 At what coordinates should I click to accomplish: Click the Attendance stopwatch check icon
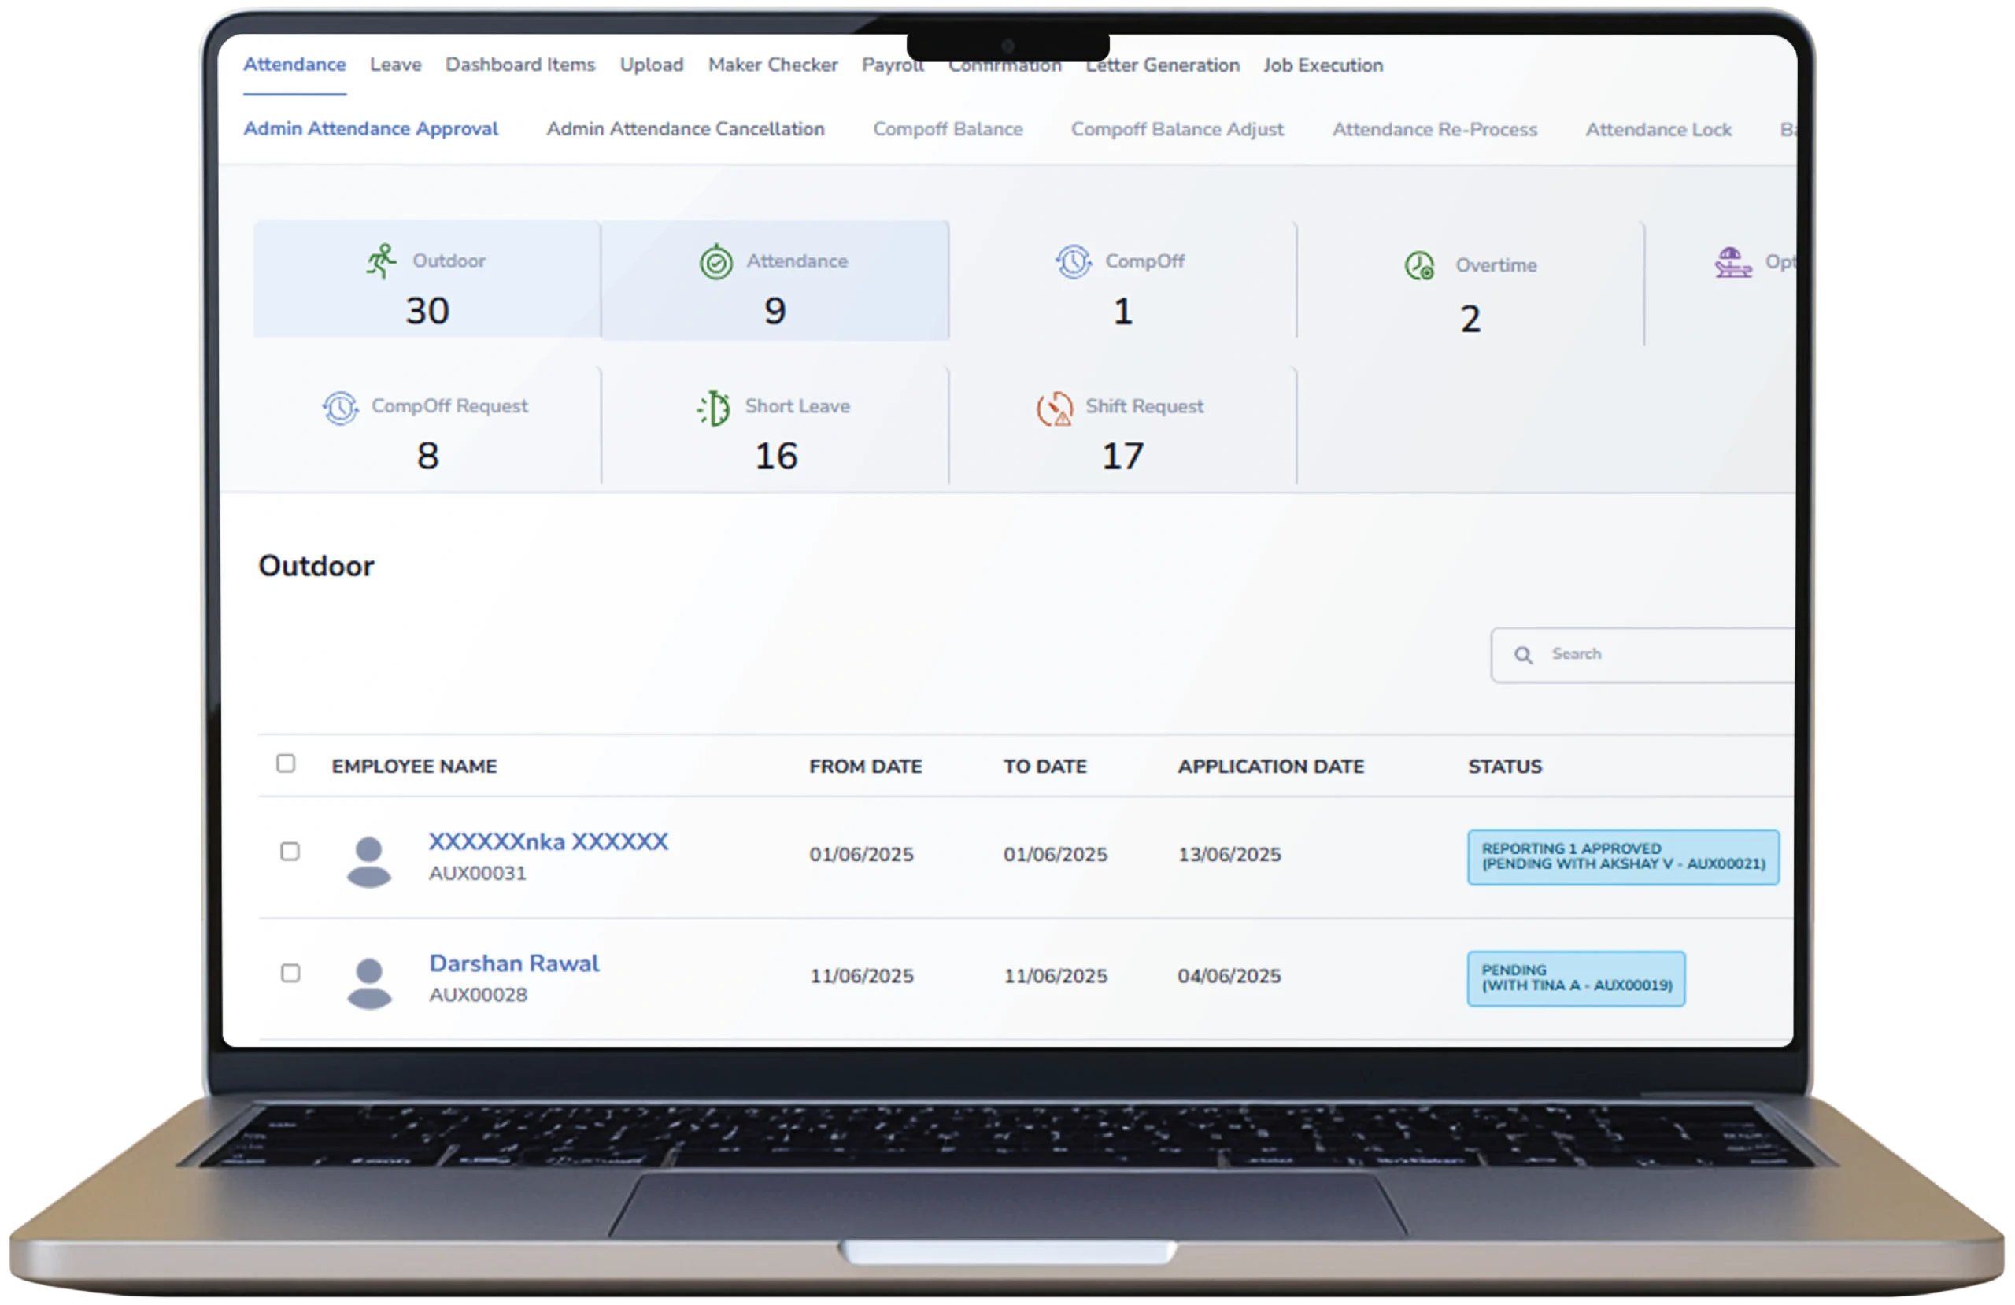(x=715, y=261)
